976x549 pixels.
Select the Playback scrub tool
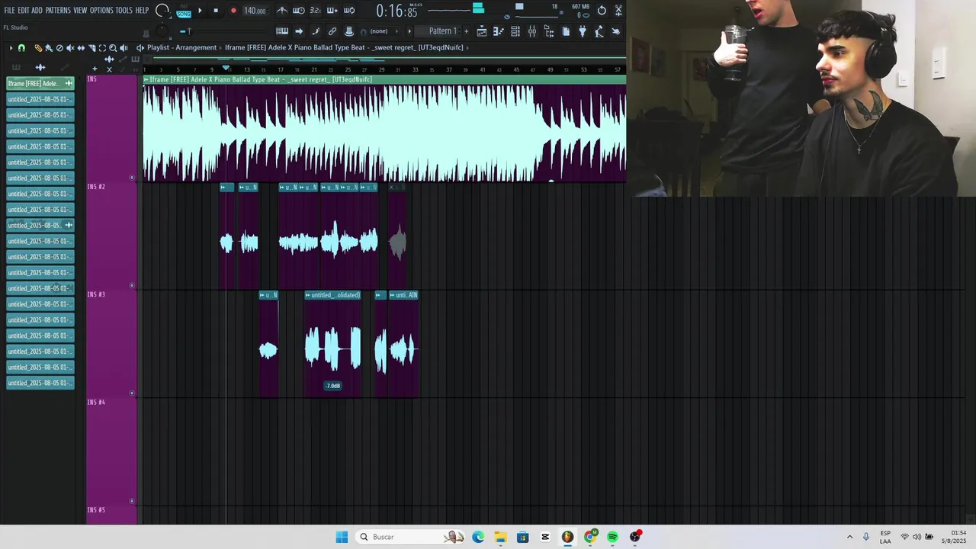point(124,48)
